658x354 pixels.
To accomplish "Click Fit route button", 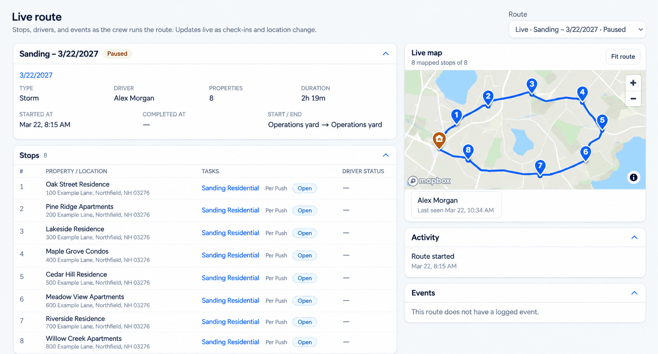I will click(623, 57).
